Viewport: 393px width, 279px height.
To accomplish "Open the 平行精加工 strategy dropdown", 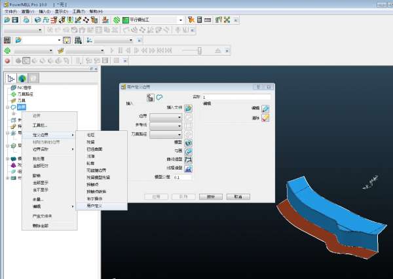I will [x=181, y=20].
